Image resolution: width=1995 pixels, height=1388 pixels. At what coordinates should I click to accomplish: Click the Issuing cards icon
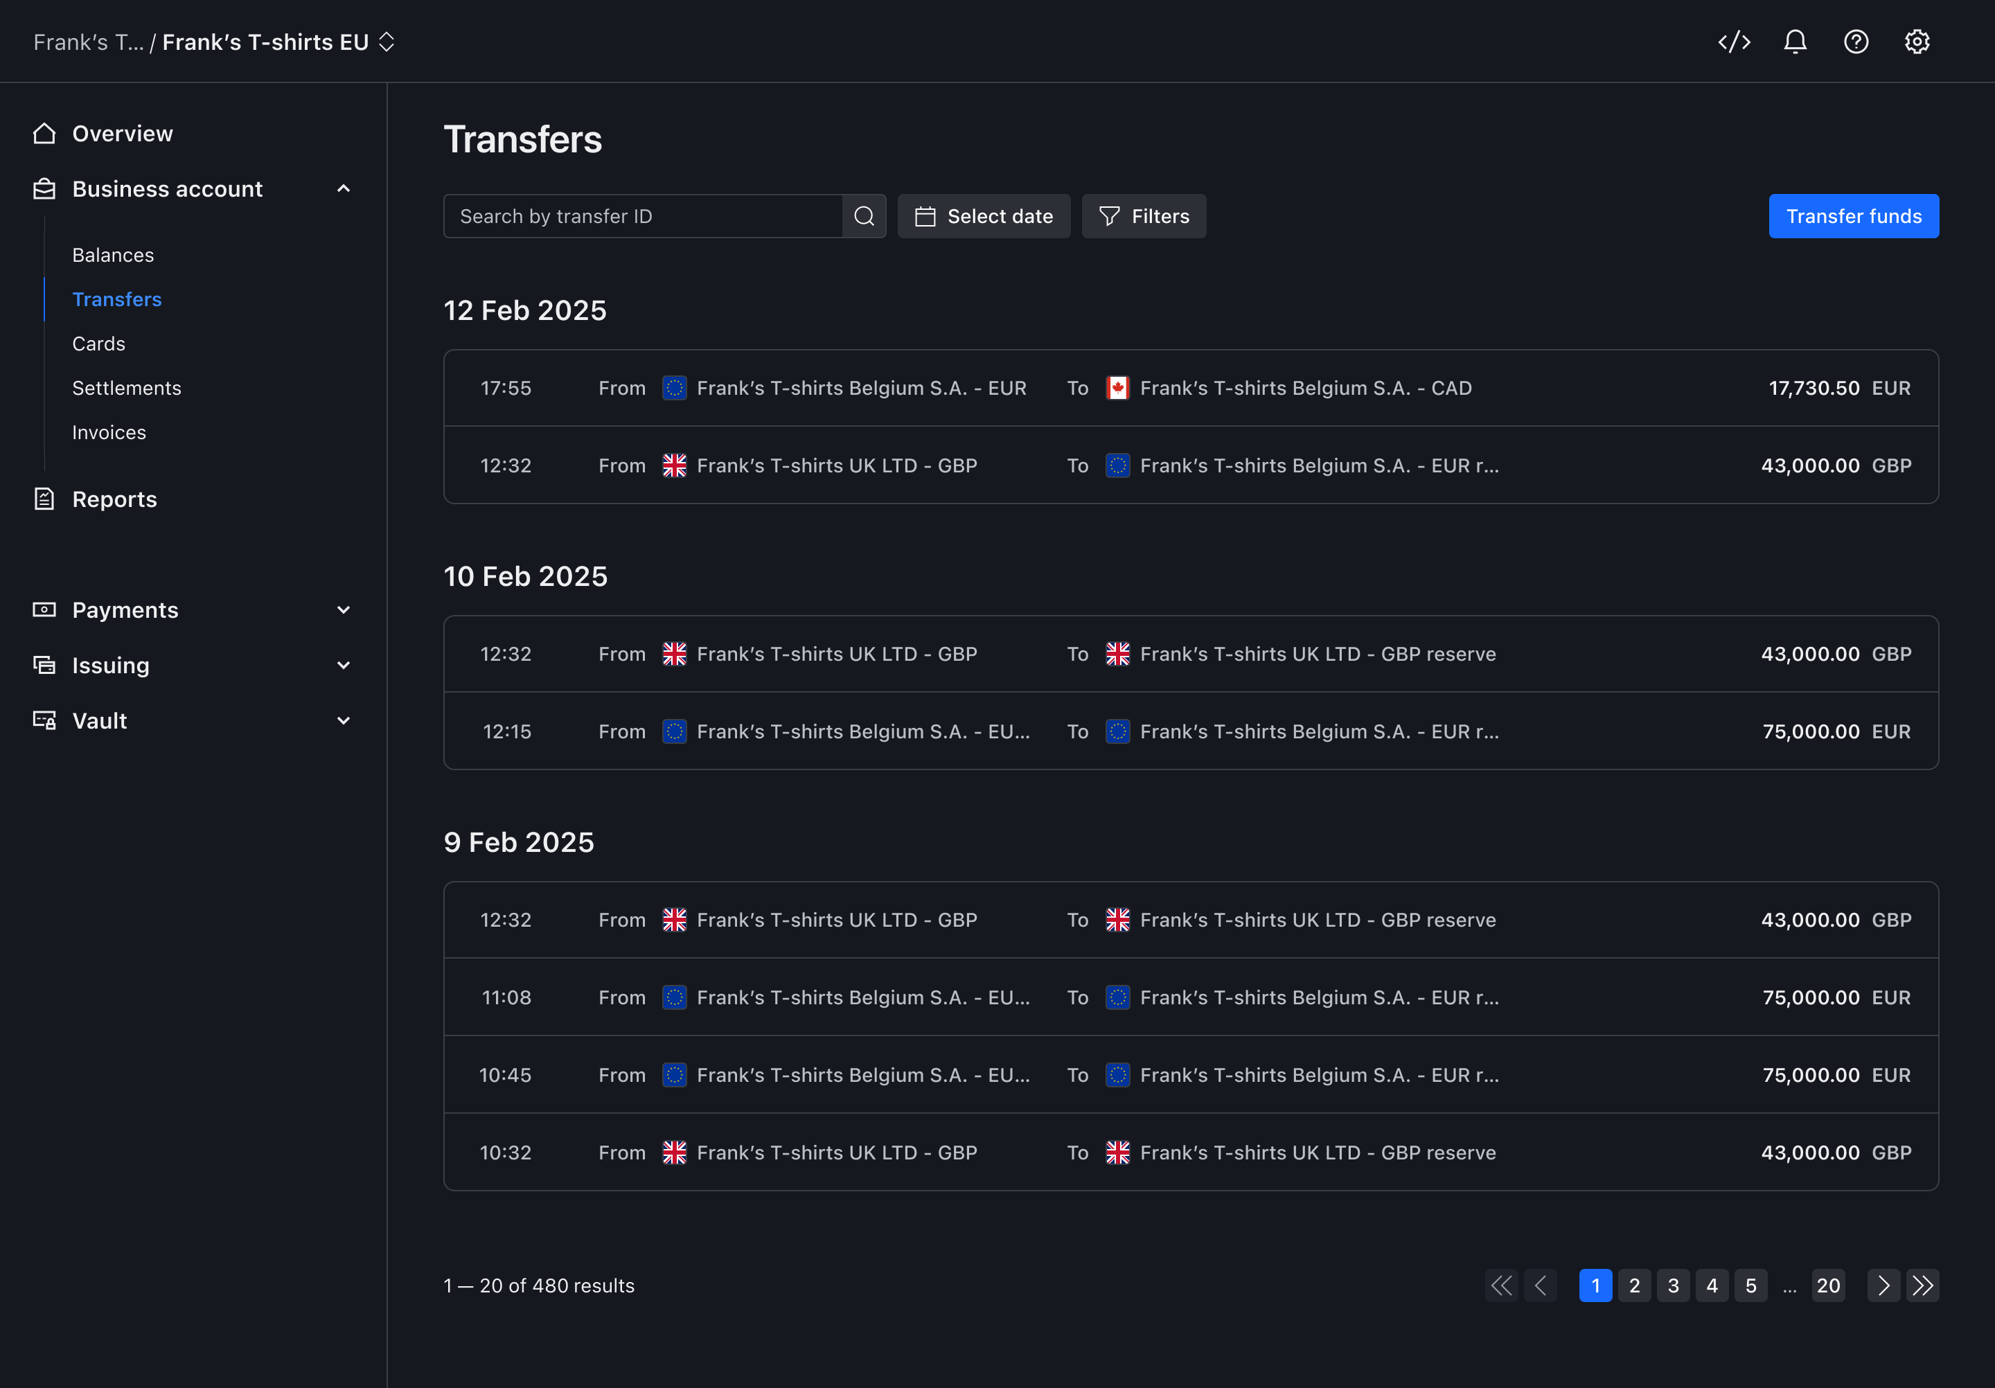click(x=44, y=666)
